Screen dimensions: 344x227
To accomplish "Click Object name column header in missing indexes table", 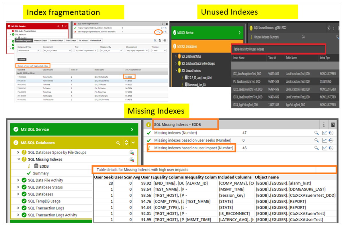I will [267, 177].
